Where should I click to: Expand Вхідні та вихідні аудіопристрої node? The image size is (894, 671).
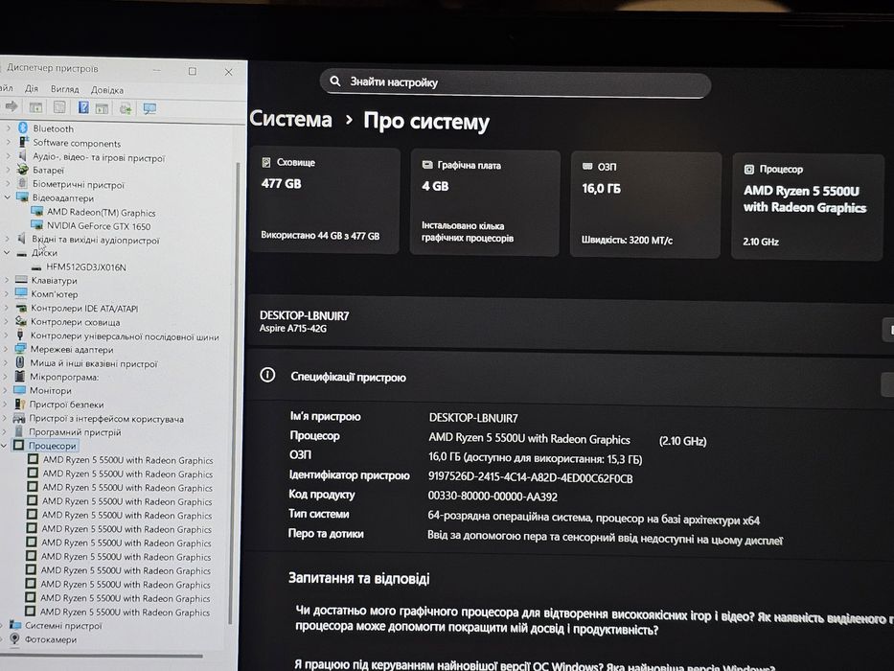(x=7, y=239)
